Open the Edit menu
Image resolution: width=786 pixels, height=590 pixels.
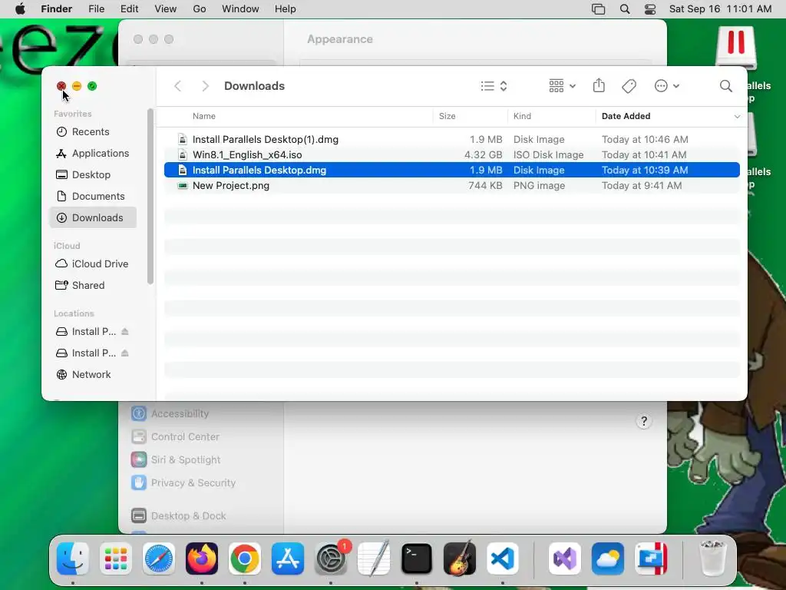point(129,9)
